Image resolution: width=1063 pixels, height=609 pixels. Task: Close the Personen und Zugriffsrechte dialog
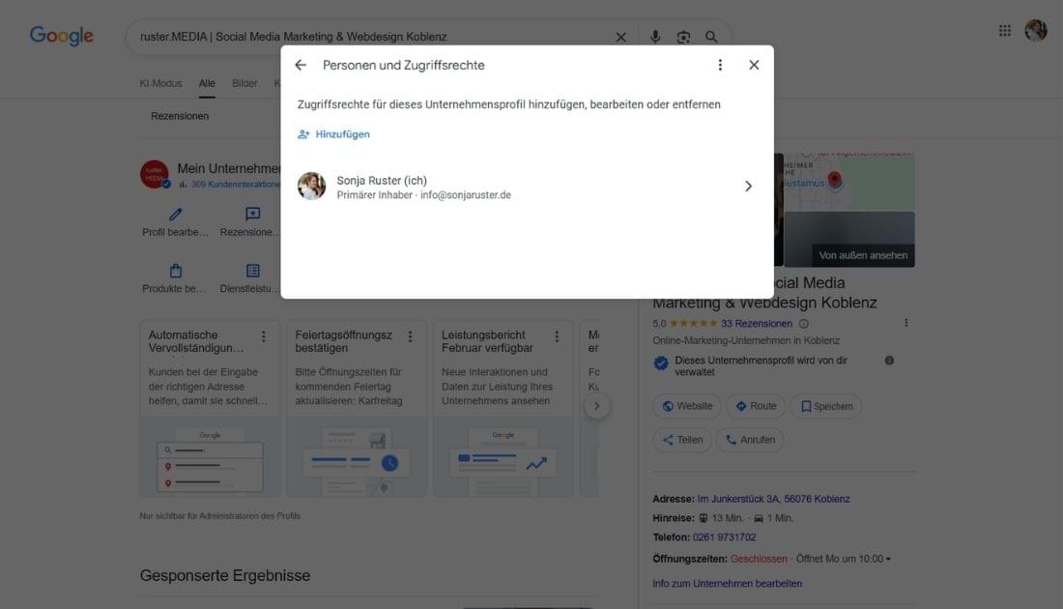click(x=754, y=65)
